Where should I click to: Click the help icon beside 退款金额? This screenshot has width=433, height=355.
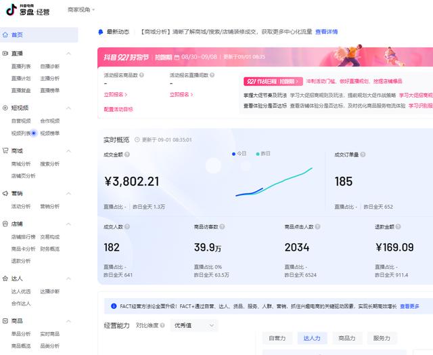(x=399, y=228)
